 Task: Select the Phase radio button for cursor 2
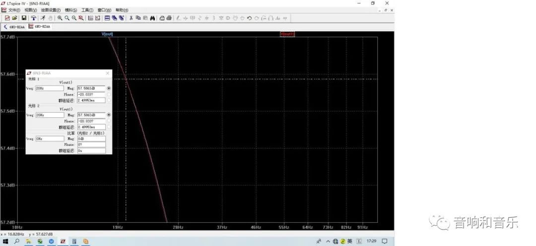109,121
